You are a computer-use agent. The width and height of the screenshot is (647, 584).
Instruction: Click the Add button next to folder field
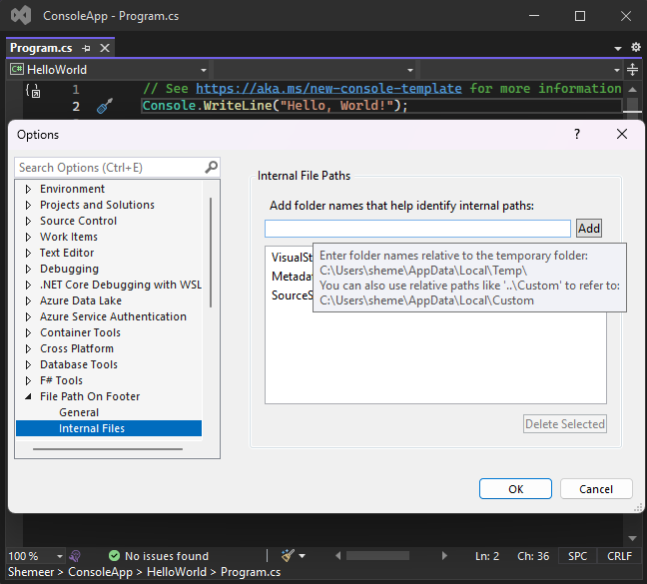[589, 229]
